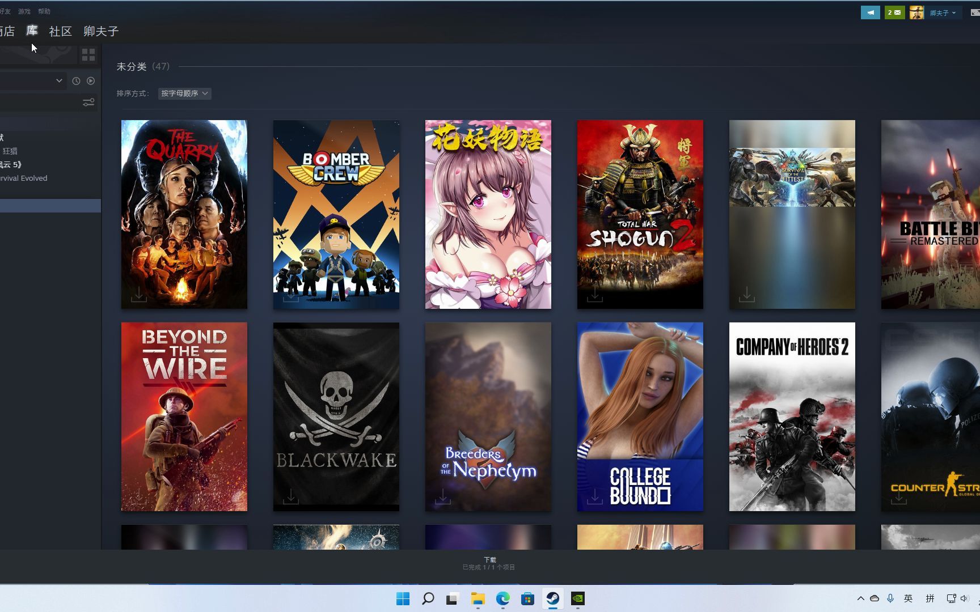
Task: Click download icon on College Bound
Action: (x=595, y=497)
